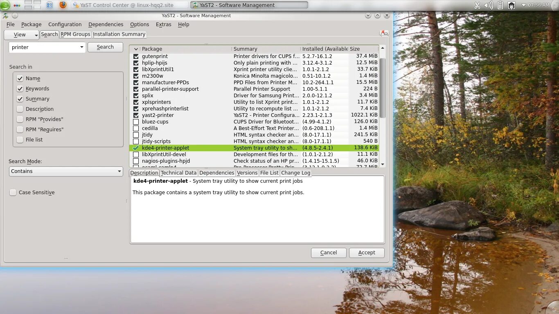
Task: Sort by the Summary column header
Action: [266, 49]
